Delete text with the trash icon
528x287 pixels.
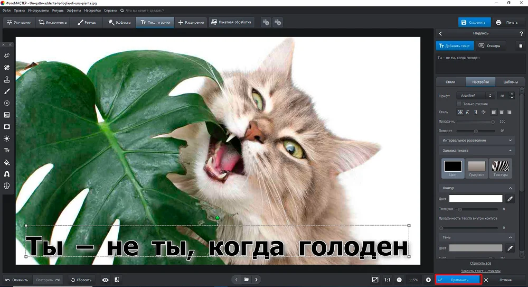point(521,45)
